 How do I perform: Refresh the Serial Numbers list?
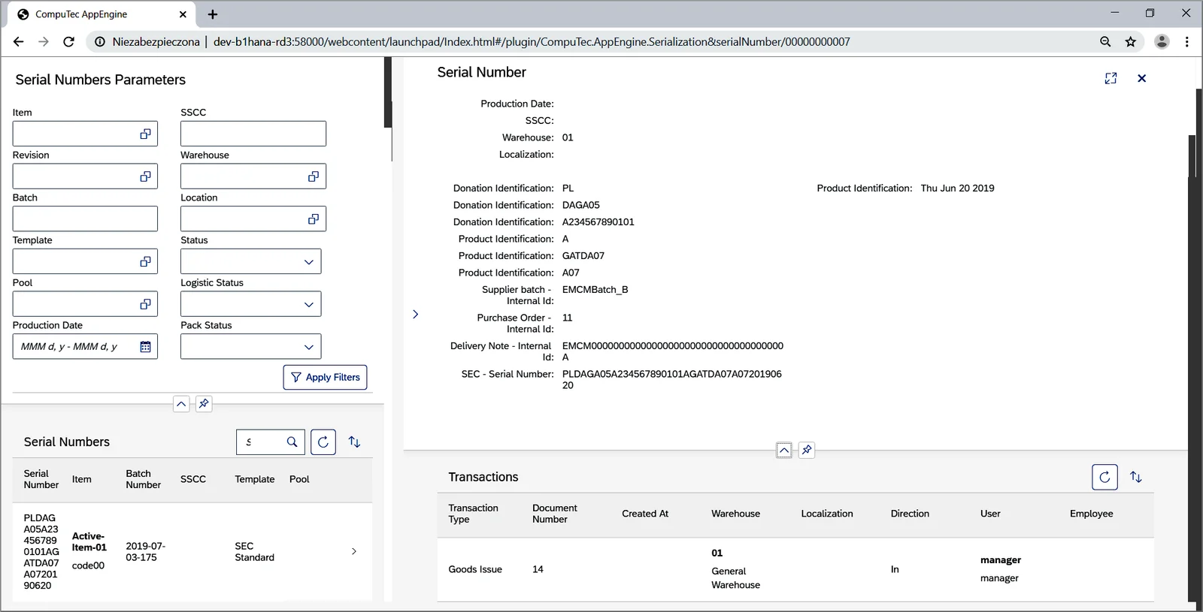(x=323, y=442)
